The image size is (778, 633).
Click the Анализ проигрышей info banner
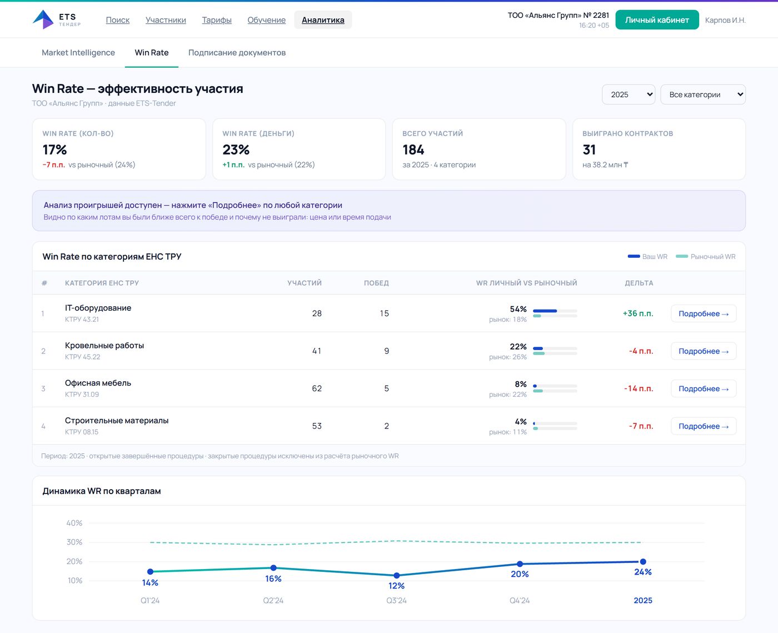(x=389, y=211)
